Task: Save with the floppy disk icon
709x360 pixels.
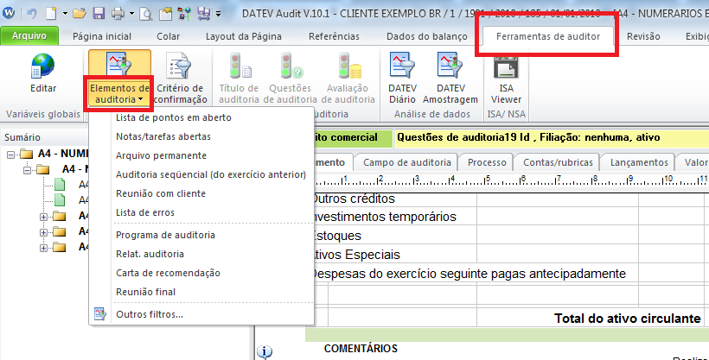Action: [x=99, y=14]
